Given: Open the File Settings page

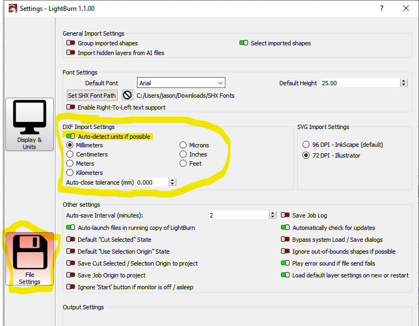Looking at the screenshot, I should tap(30, 259).
